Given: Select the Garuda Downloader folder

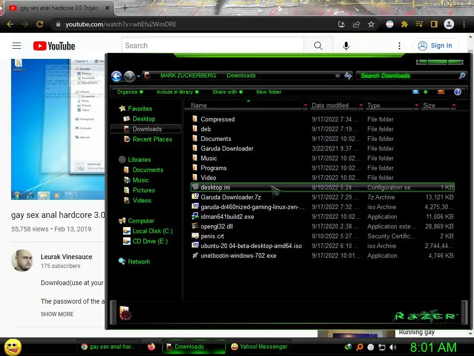Looking at the screenshot, I should point(227,149).
